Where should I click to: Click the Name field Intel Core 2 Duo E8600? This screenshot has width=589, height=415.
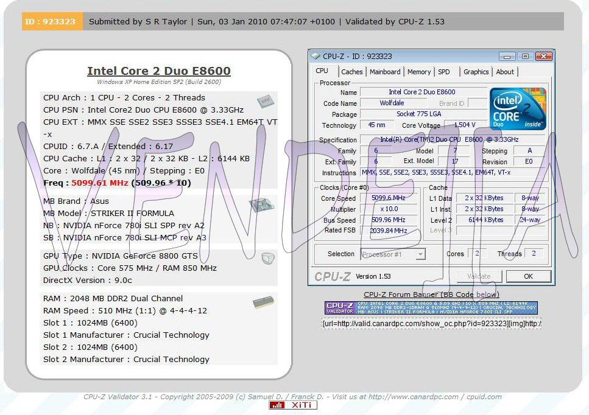[x=423, y=92]
